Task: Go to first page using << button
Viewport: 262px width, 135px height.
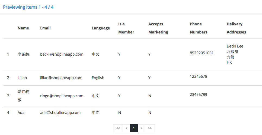Action: pyautogui.click(x=118, y=128)
